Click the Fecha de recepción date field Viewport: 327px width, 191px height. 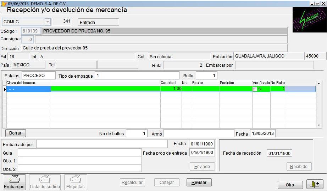(x=279, y=154)
